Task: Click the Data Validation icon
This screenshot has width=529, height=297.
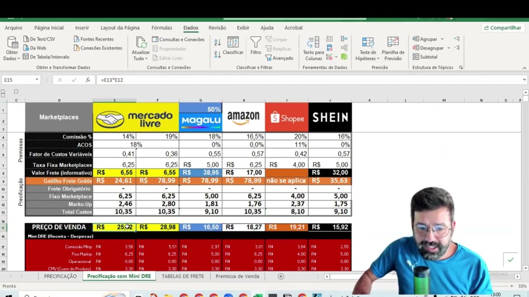Action: pyautogui.click(x=329, y=57)
